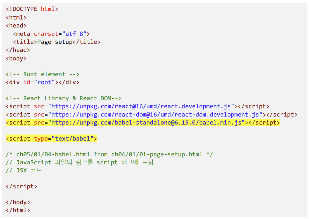Click the closing </html> tag
Viewport: 309px width, 219px height.
(18, 210)
